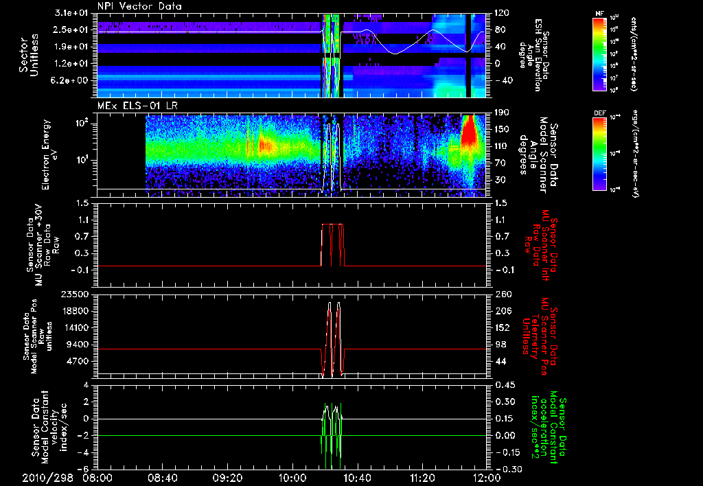Click the 'MU Scanner +30V Raw Data' axis title
Screen dimensions: 703x486
point(43,245)
